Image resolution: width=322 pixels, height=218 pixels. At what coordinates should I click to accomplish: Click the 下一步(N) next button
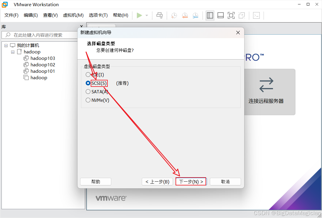click(x=191, y=182)
